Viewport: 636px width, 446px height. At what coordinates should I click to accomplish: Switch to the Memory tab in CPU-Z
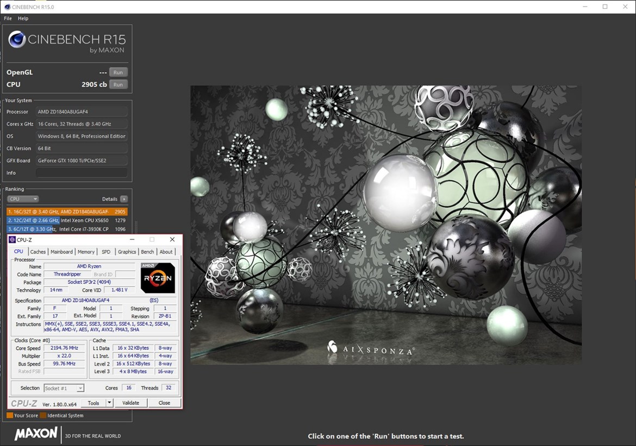86,252
